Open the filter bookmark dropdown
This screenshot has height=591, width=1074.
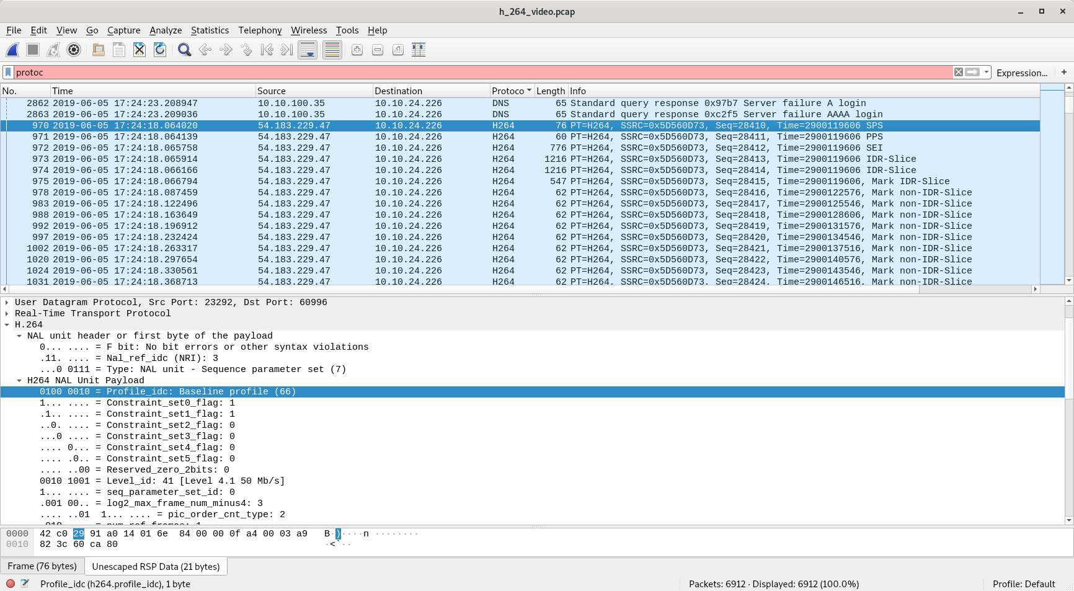(8, 72)
